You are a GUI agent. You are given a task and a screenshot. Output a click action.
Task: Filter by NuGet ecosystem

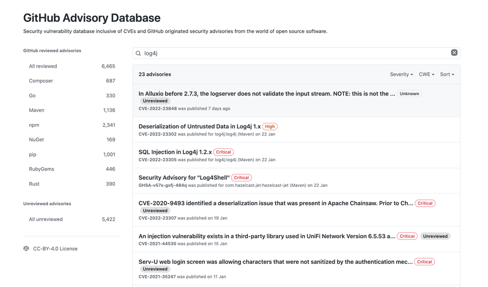[72, 140]
